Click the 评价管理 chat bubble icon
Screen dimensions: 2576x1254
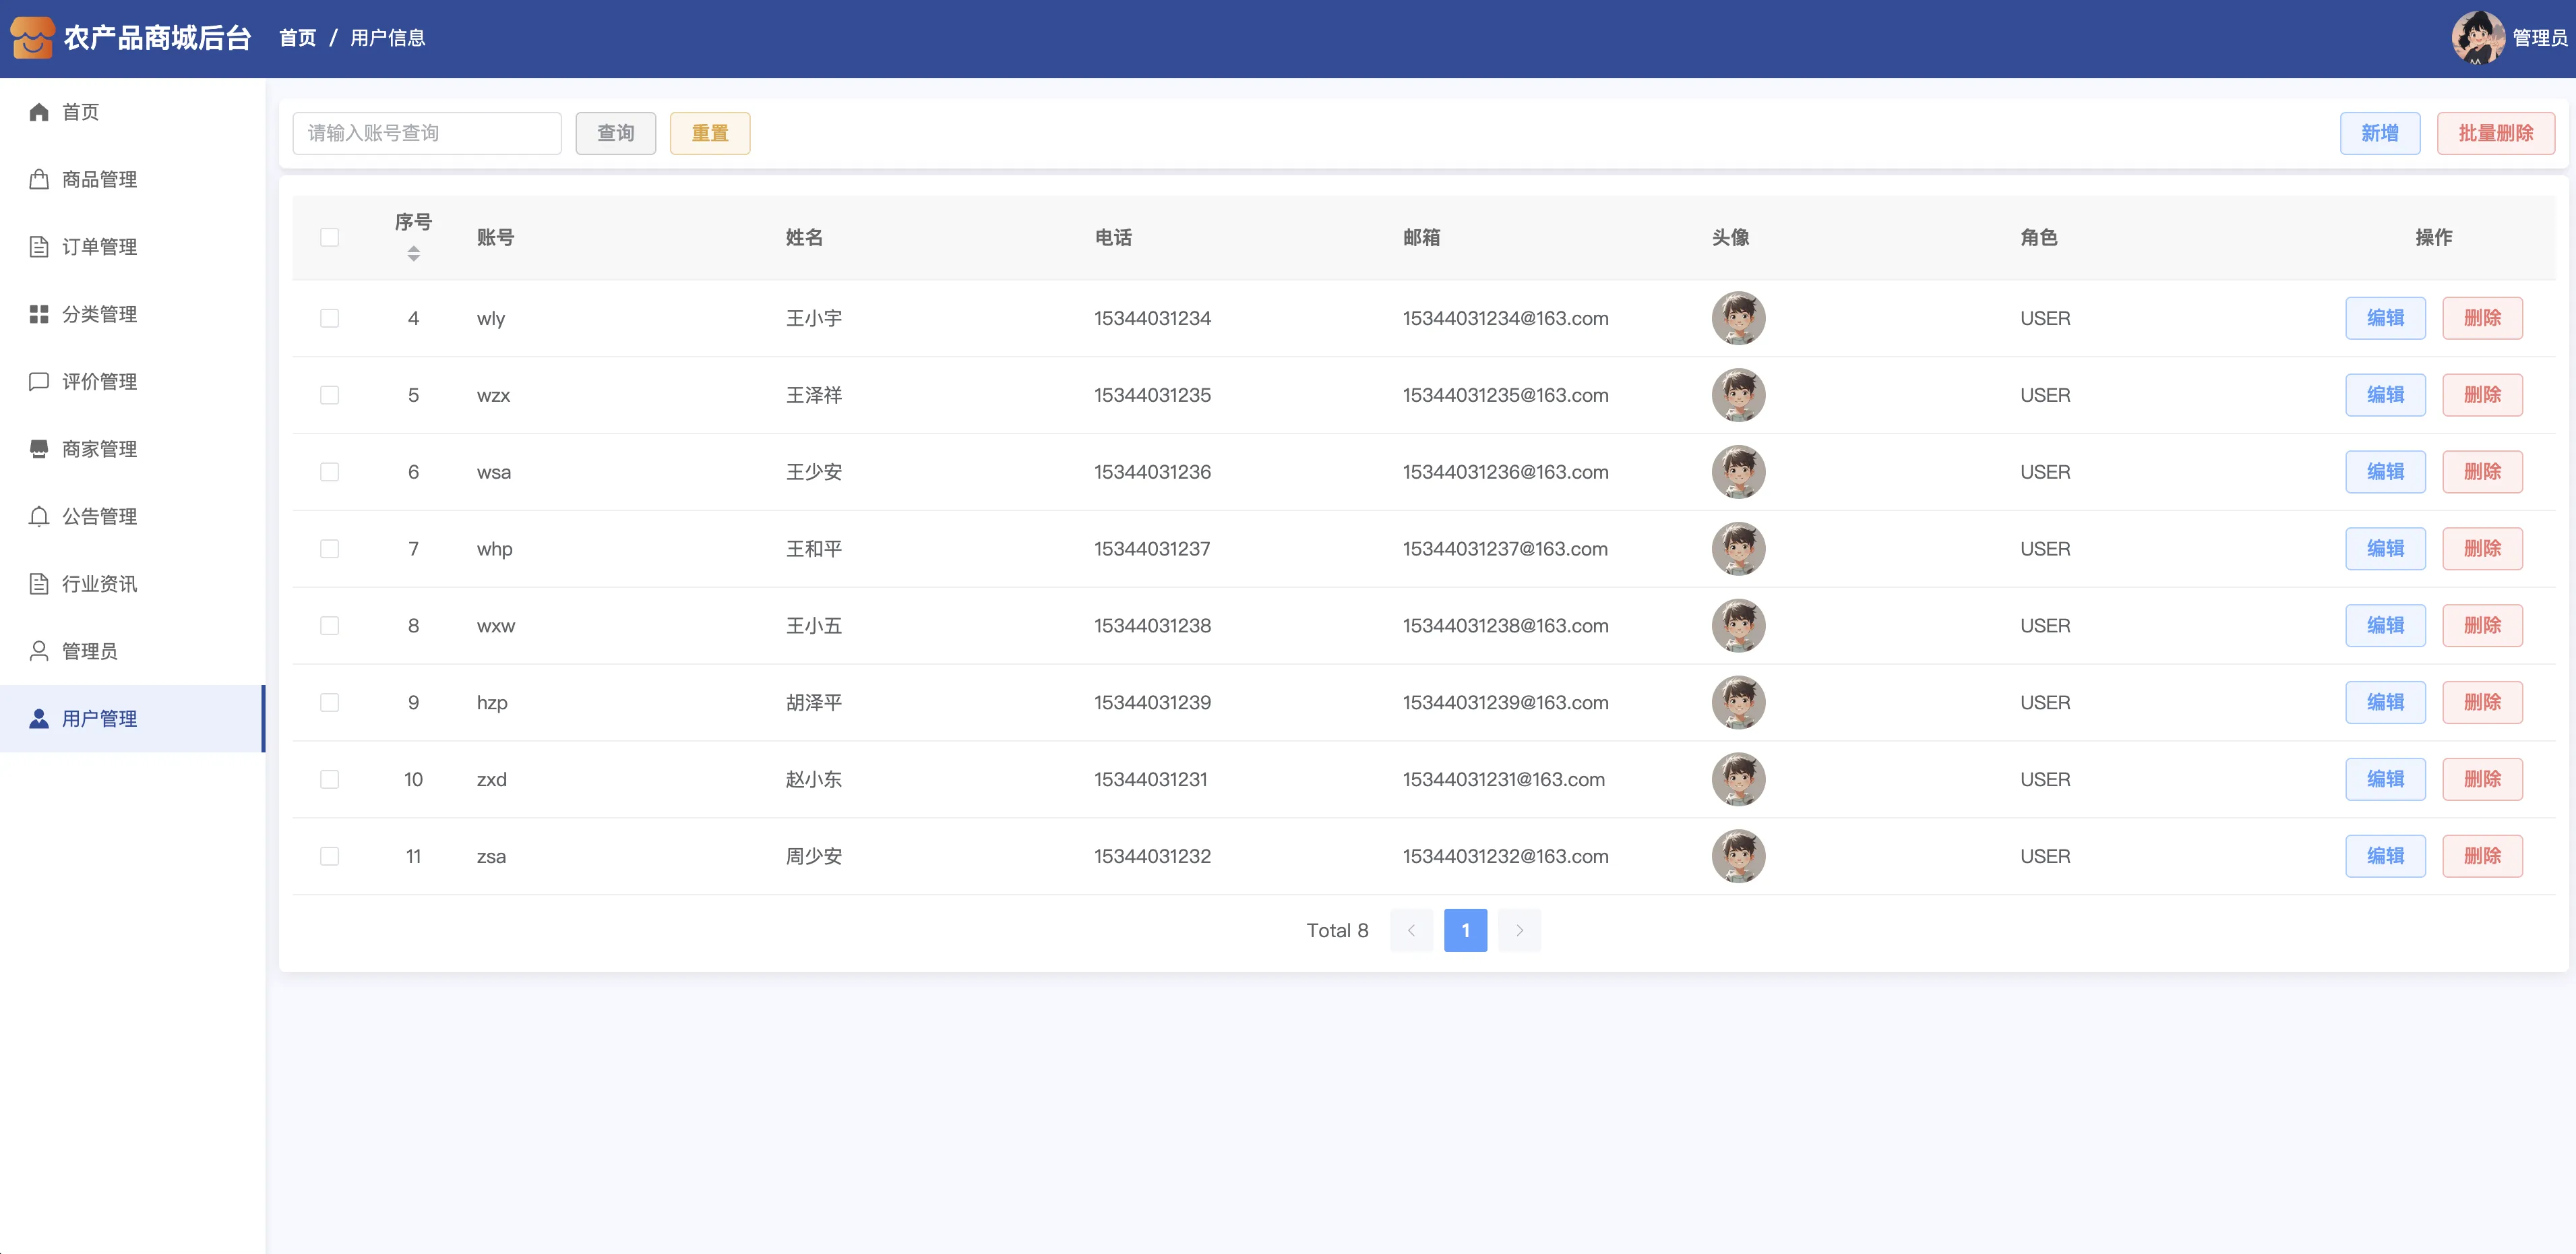(x=39, y=382)
